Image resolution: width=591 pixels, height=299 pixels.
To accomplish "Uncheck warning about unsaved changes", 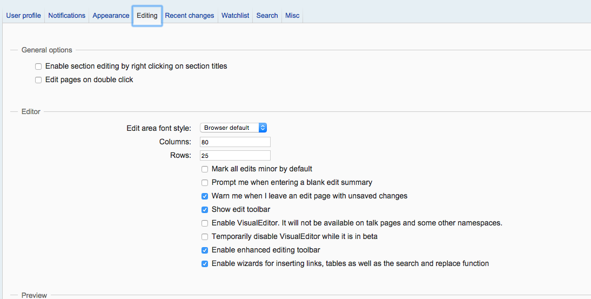I will 205,196.
